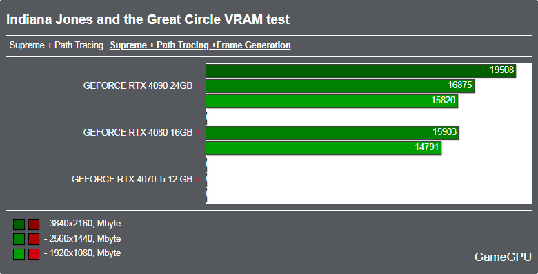Click the green 2560x1440 legend swatch
Image resolution: width=538 pixels, height=274 pixels.
click(19, 239)
